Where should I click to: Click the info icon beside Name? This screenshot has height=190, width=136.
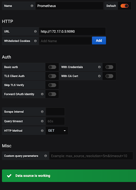[x=32, y=6]
